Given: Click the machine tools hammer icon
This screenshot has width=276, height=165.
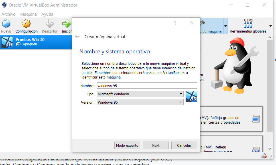Looking at the screenshot, I should (202, 22).
